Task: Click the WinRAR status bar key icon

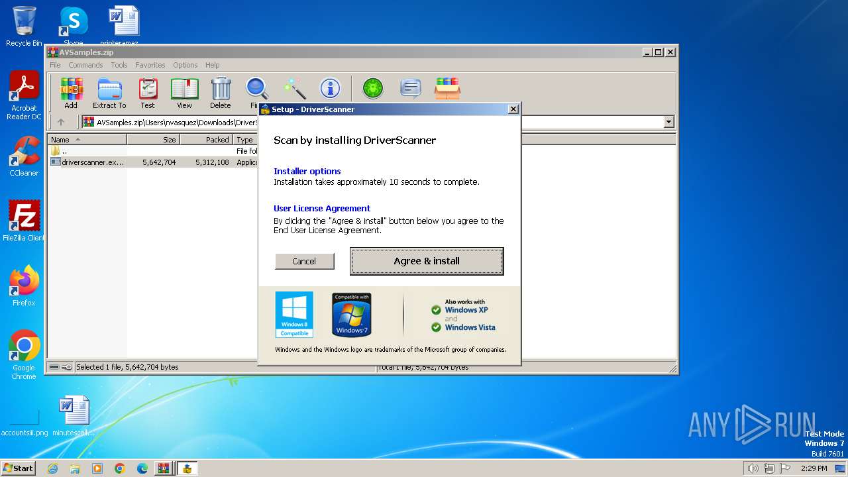Action: pos(67,367)
